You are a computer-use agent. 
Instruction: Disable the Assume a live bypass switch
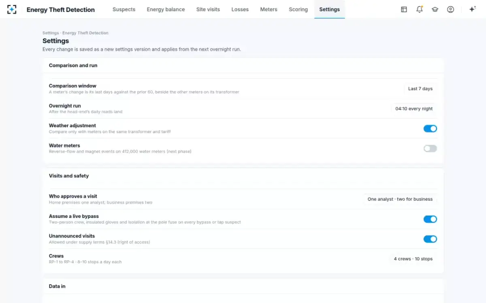point(430,219)
